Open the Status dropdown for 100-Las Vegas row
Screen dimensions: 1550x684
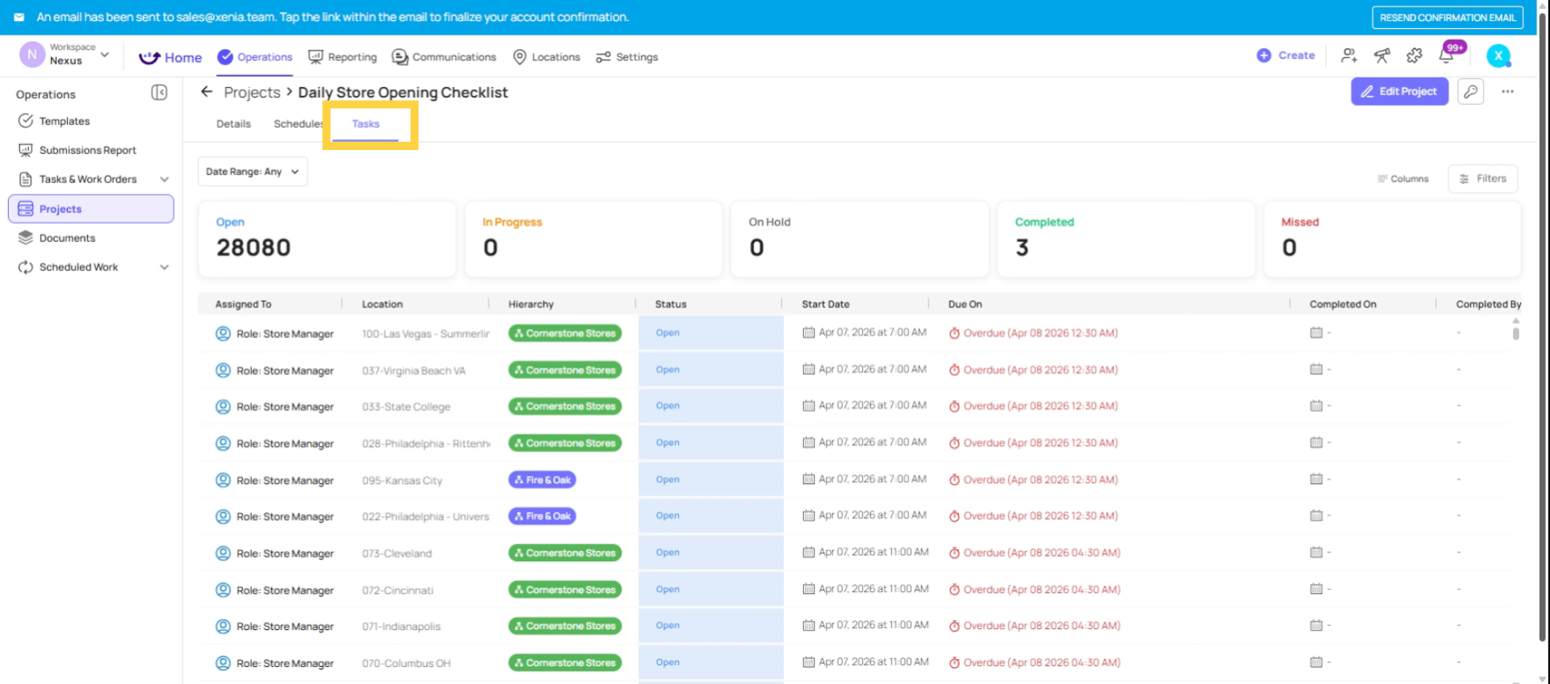coord(710,333)
